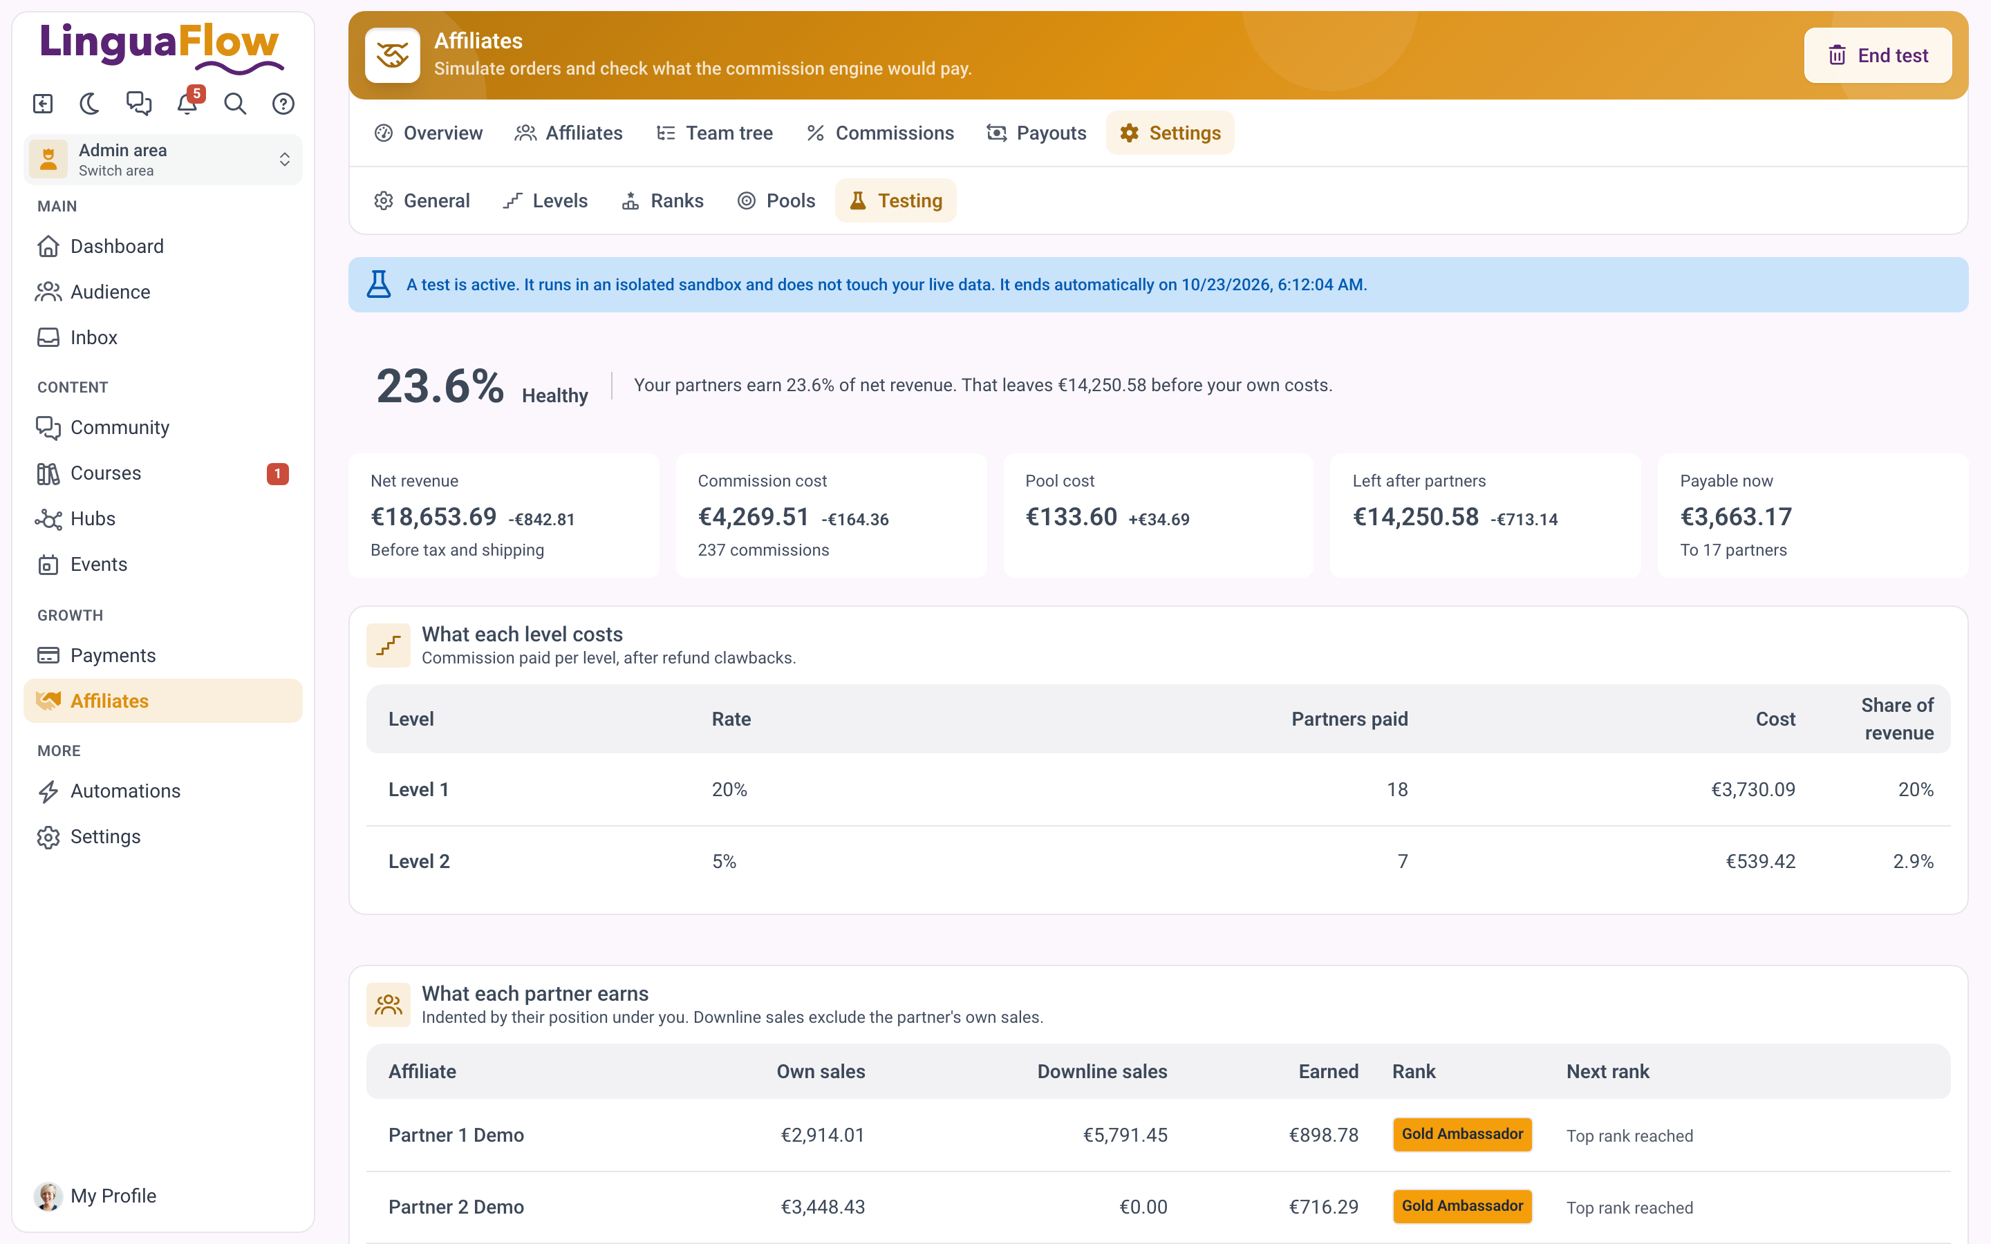Click the Level 2 row label
1991x1244 pixels.
coord(419,861)
